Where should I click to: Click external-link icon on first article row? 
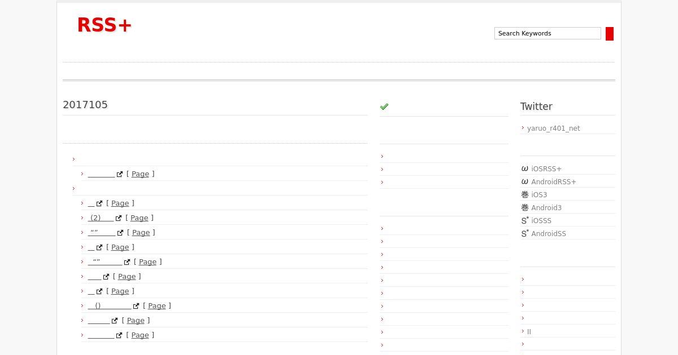[120, 174]
